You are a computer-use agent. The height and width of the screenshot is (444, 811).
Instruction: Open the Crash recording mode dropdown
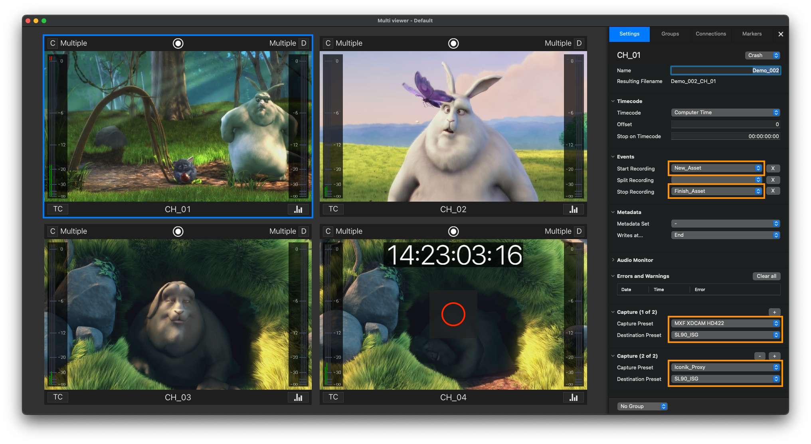coord(762,55)
